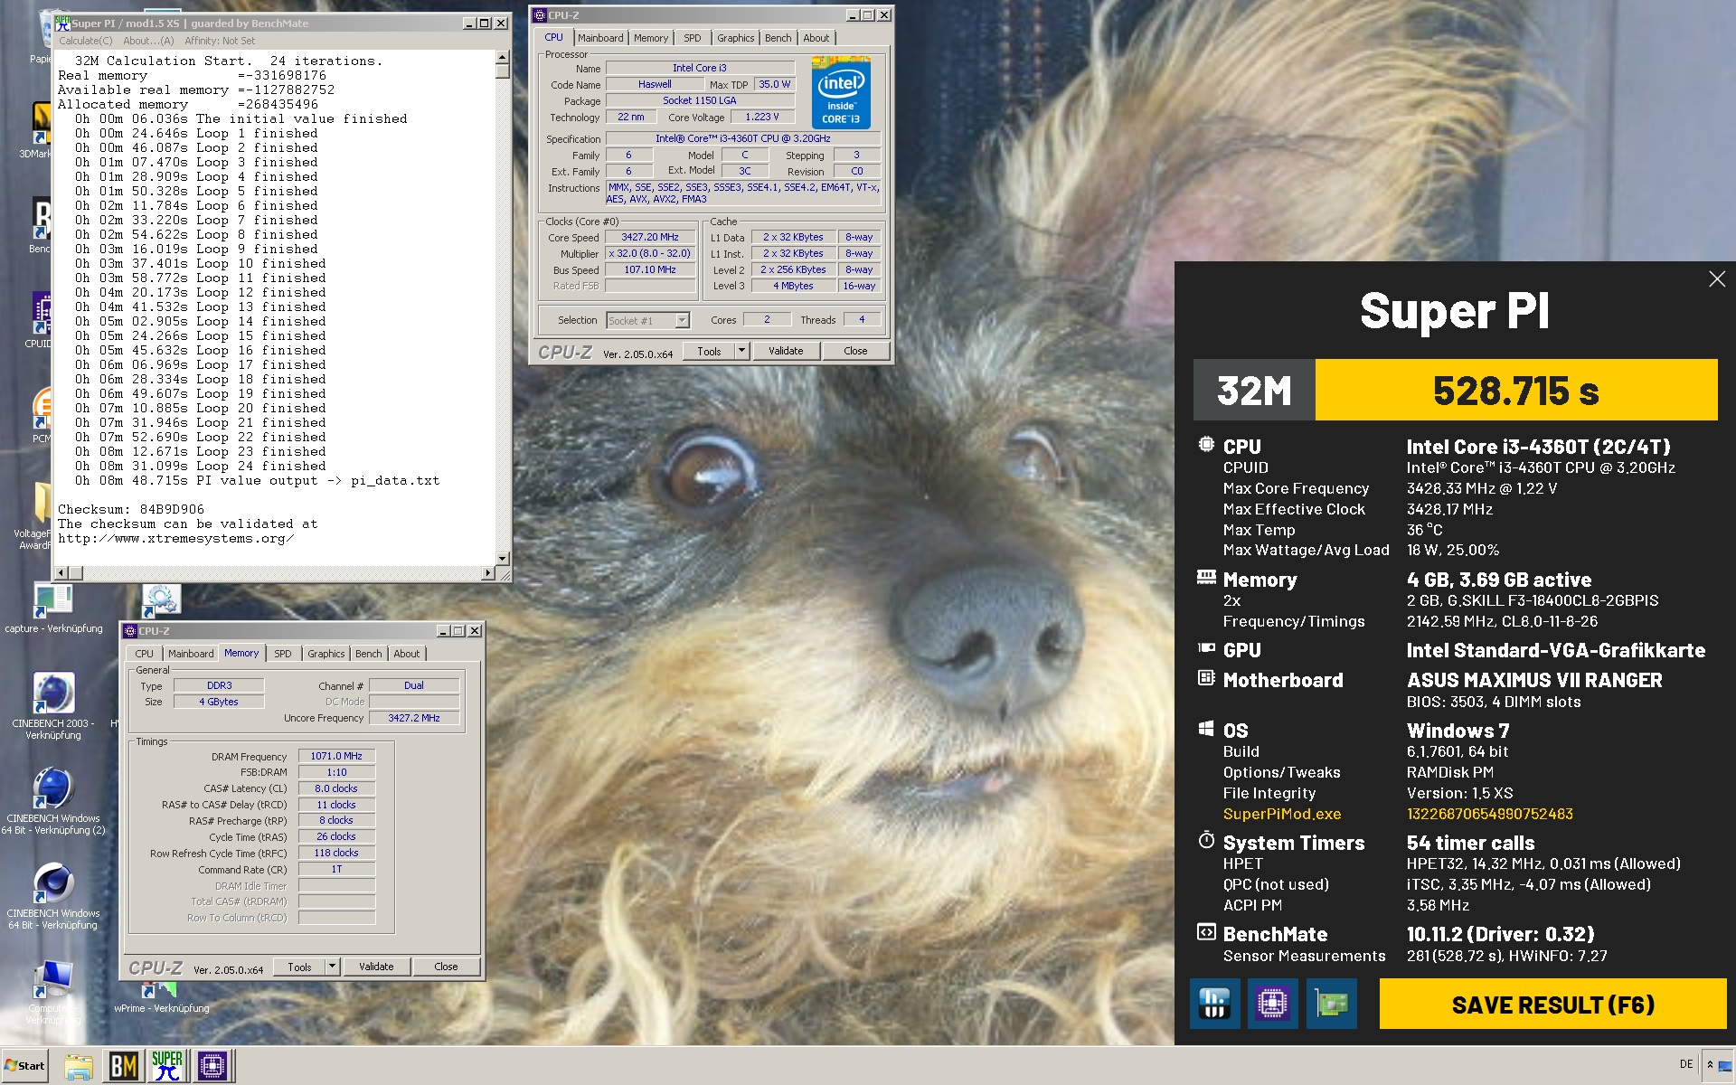Viewport: 1736px width, 1085px height.
Task: Expand Tools dropdown arrow in lower CPU-Z
Action: point(333,967)
